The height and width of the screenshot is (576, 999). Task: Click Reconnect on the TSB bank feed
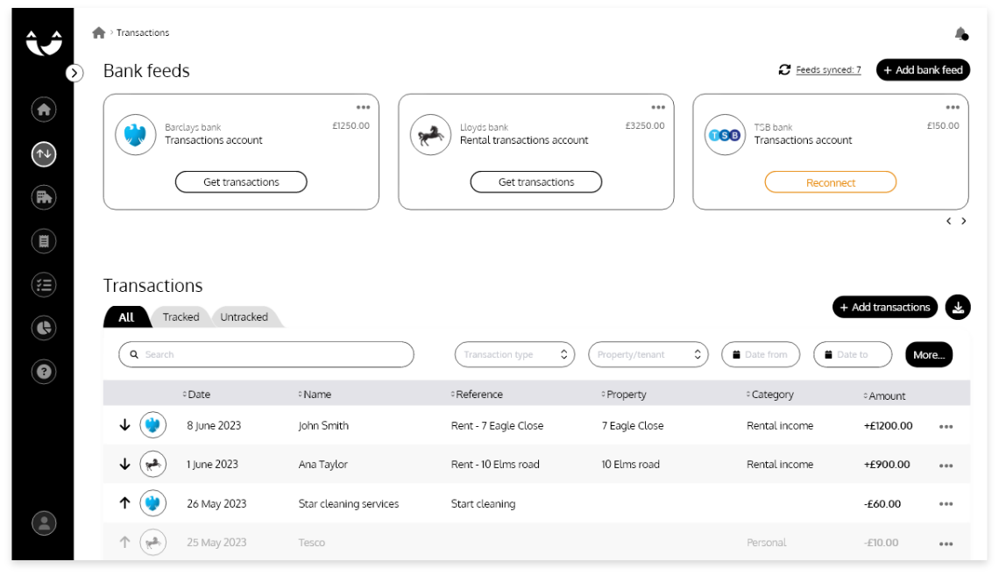coord(829,182)
